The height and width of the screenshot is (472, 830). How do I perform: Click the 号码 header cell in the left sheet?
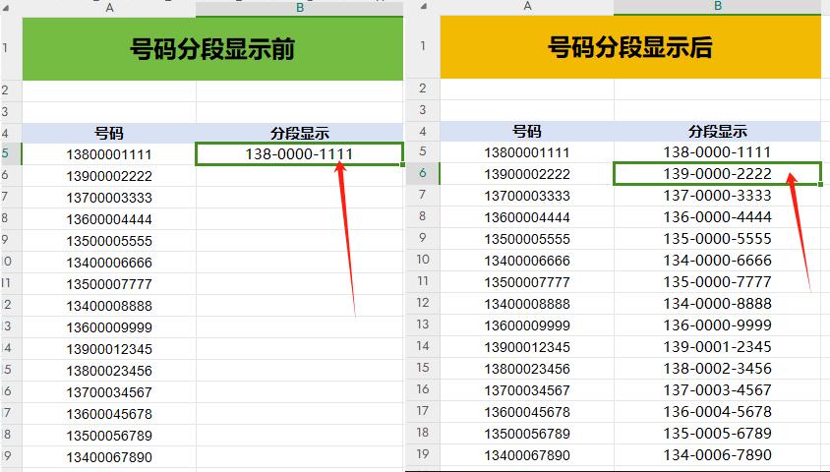click(x=109, y=133)
